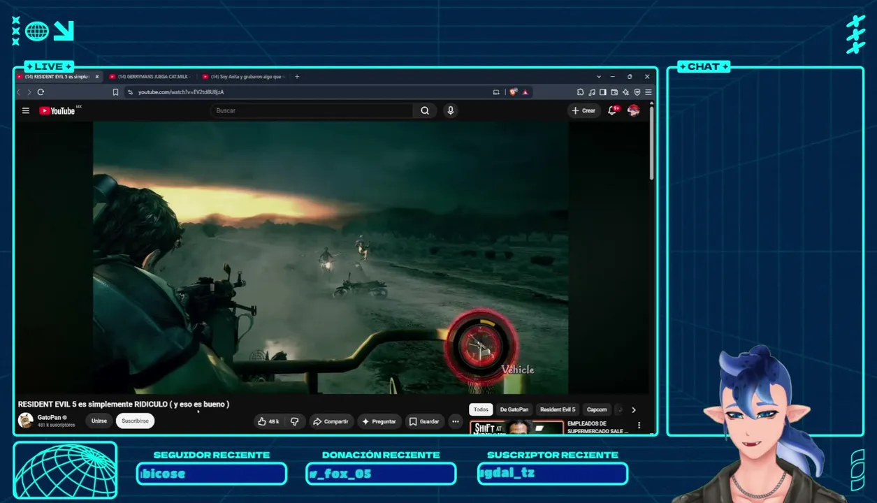
Task: Click the Preguntar button
Action: click(380, 421)
